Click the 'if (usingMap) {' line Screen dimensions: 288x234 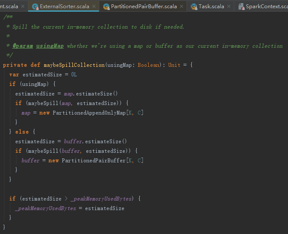(x=33, y=84)
